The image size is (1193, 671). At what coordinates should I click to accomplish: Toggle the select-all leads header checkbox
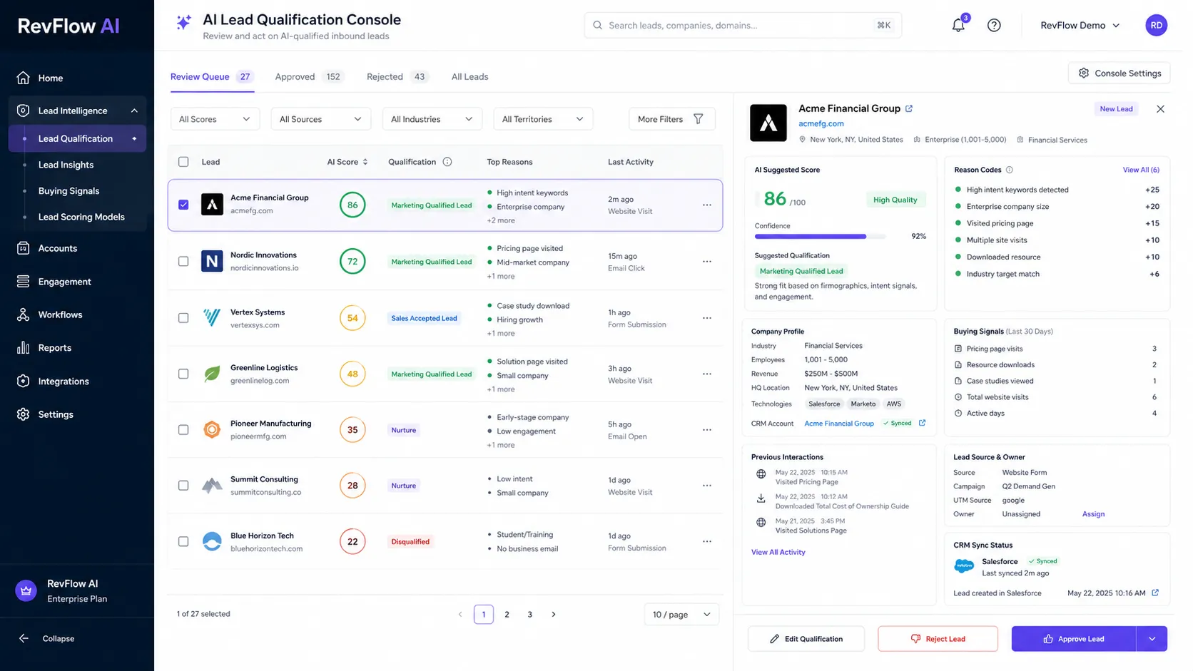[x=183, y=162]
